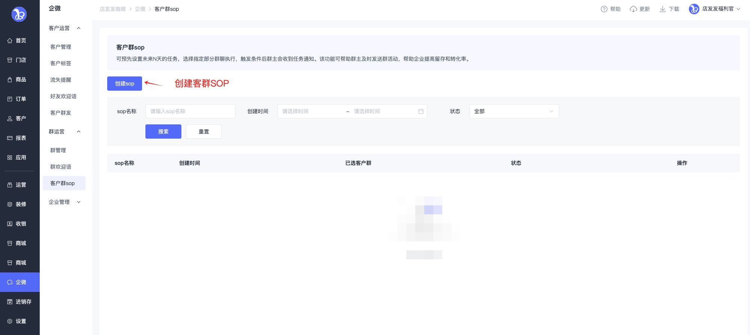Click the home icon in sidebar
The width and height of the screenshot is (750, 335).
10,40
